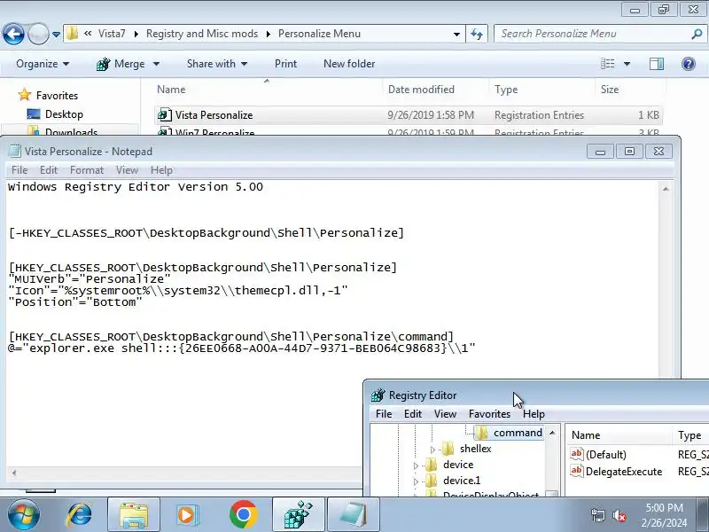Launch Internet Explorer from taskbar
The height and width of the screenshot is (532, 709).
80,515
